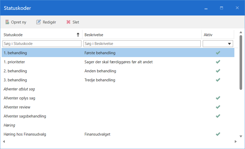Collapse the Afventer afslut sag group

pyautogui.click(x=19, y=89)
